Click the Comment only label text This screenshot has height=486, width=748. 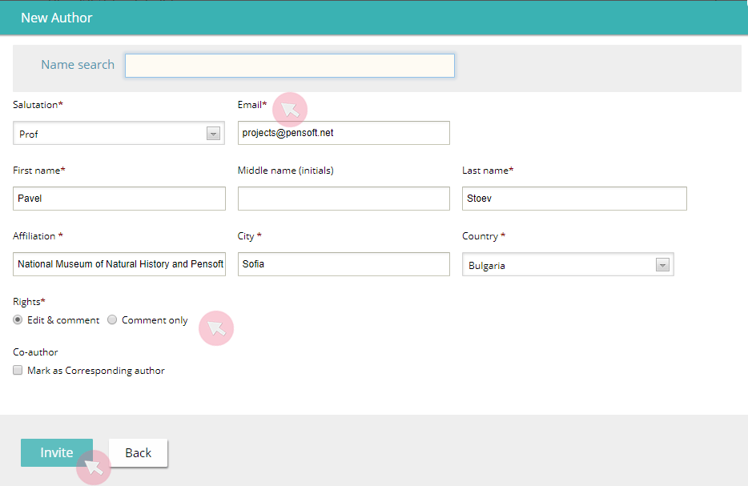click(155, 320)
